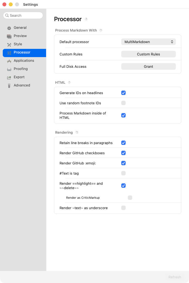Focus the Search field

click(23, 15)
